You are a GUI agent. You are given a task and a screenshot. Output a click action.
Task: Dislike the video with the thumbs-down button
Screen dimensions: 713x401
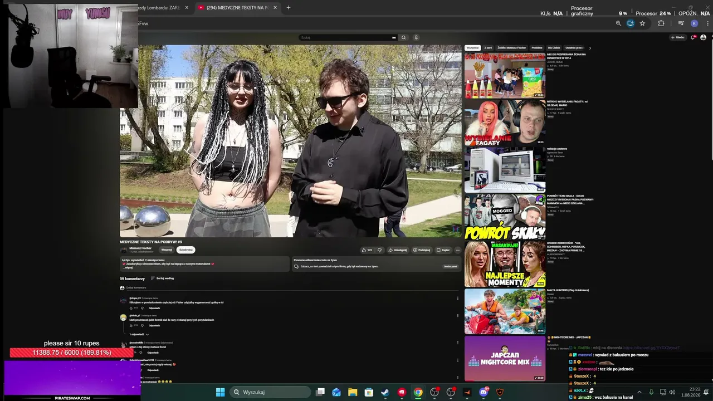pos(380,250)
